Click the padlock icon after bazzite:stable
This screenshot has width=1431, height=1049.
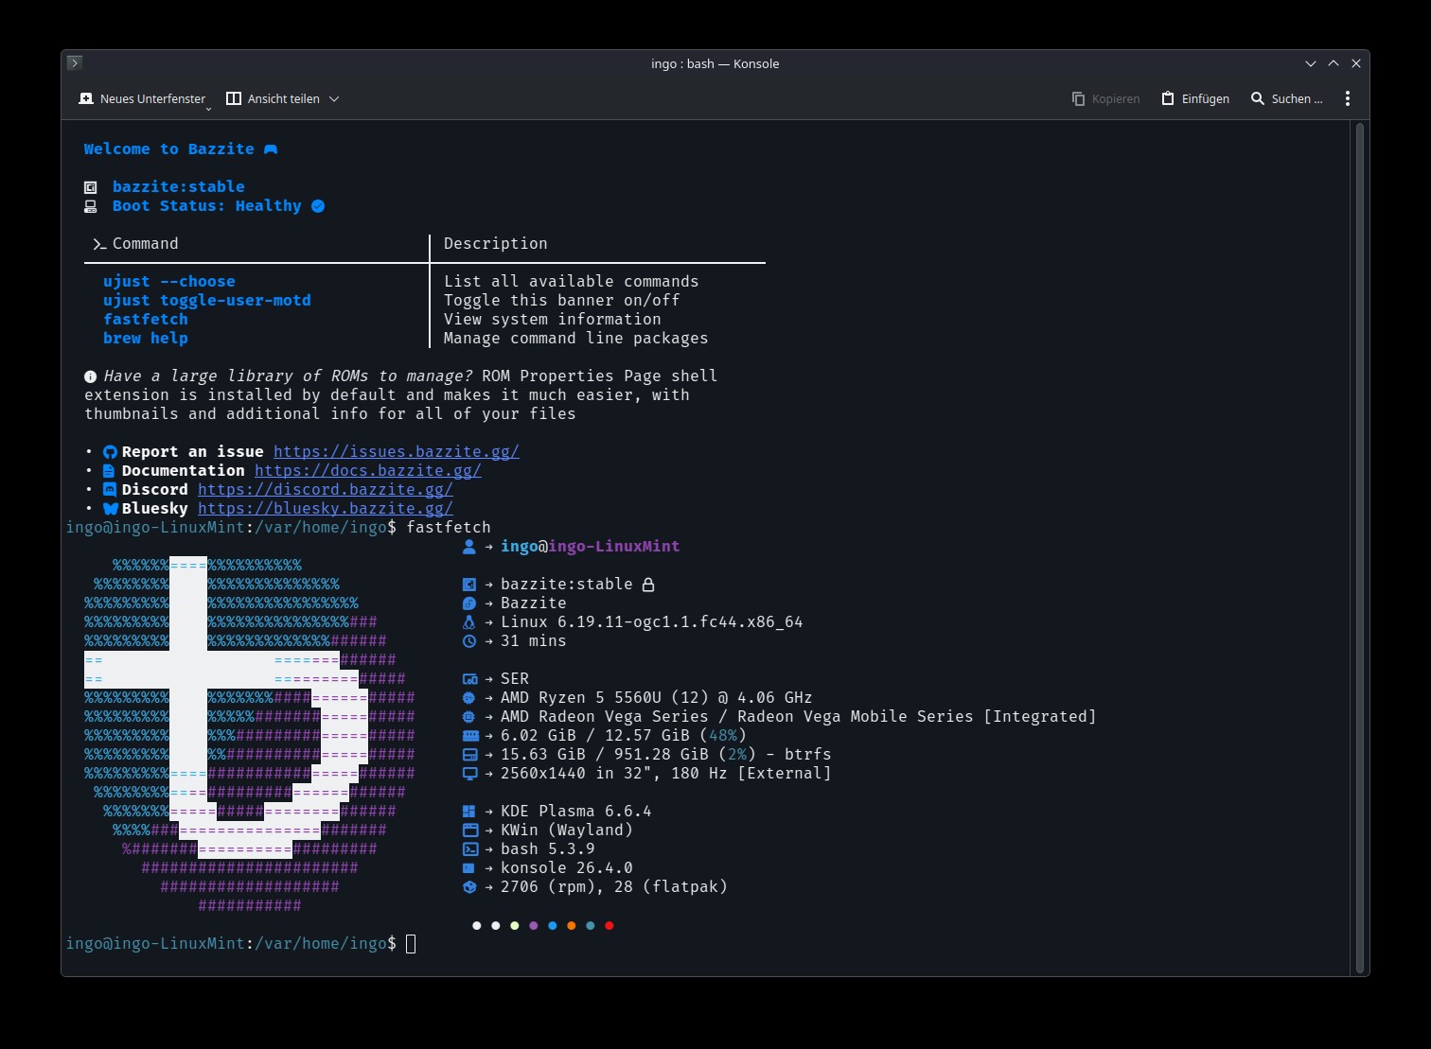pos(648,585)
